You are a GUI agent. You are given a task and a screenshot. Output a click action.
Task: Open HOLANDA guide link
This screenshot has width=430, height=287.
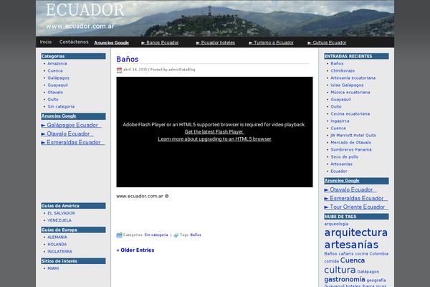pos(57,245)
